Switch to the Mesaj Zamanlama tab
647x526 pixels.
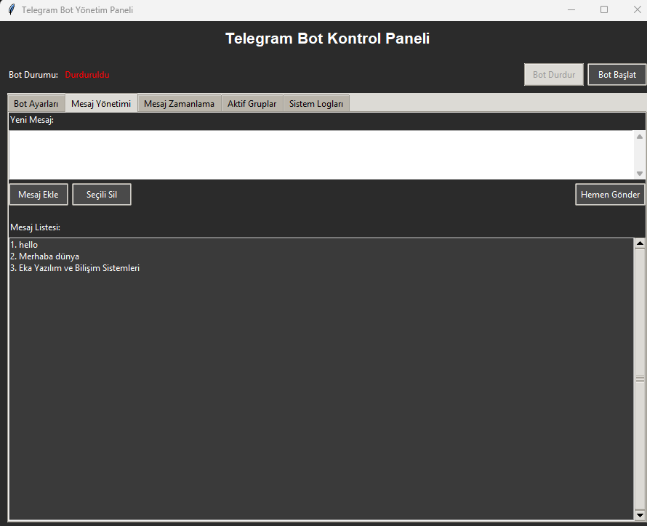(179, 104)
